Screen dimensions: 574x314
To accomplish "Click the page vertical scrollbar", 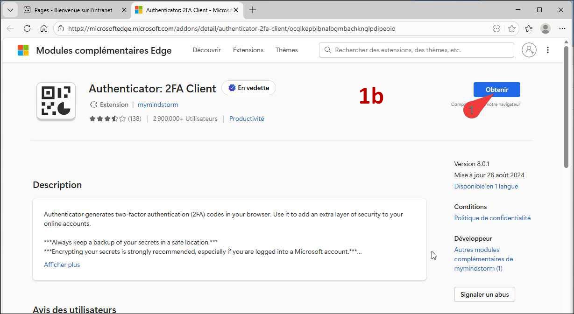I will 567,107.
